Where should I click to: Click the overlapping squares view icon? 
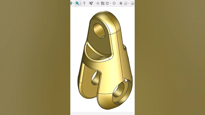126,3
